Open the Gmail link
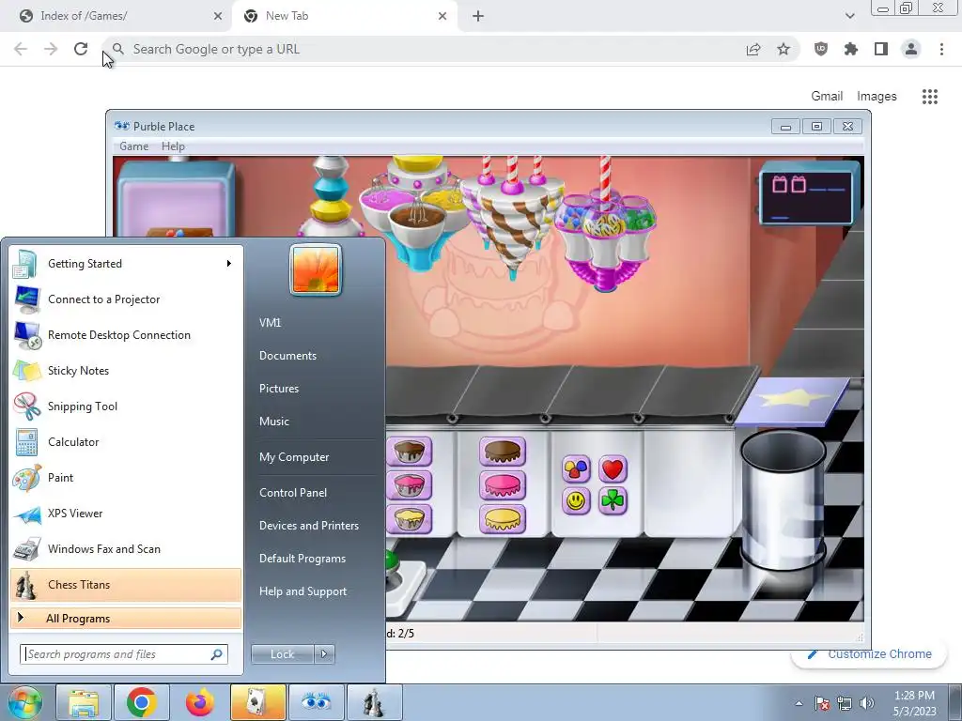 coord(827,97)
